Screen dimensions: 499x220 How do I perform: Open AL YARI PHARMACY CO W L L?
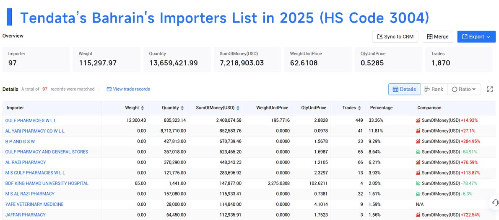(35, 131)
